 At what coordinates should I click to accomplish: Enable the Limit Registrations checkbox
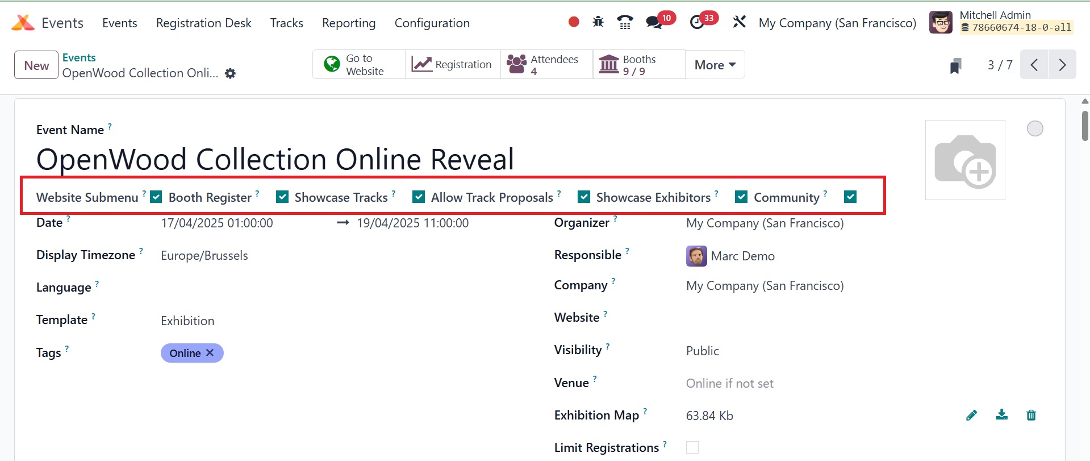coord(692,447)
